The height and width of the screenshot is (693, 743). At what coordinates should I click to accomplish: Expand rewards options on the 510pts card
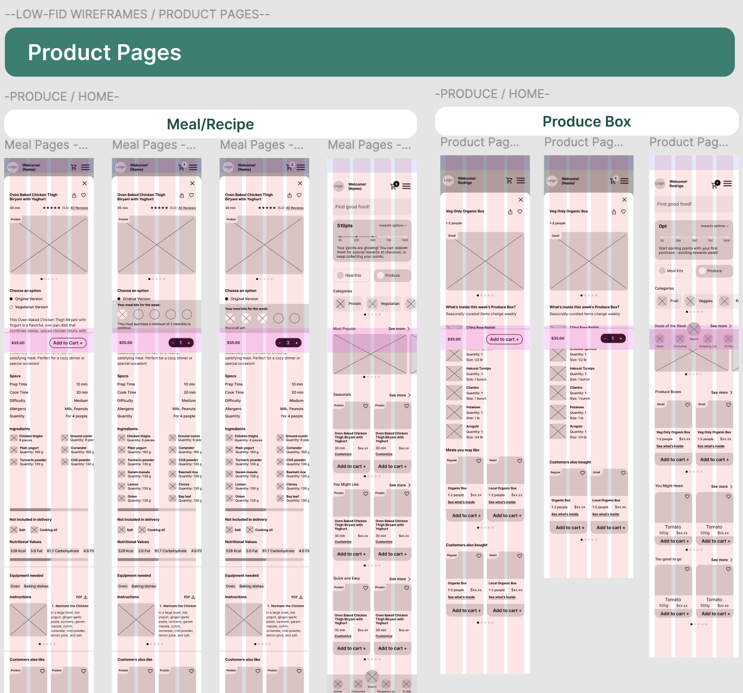coord(393,226)
